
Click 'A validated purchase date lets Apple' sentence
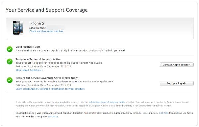pos(71,51)
